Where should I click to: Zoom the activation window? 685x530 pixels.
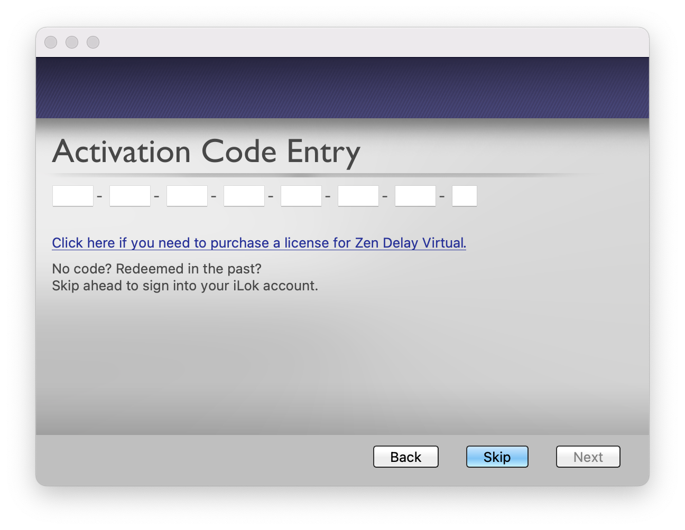point(93,42)
